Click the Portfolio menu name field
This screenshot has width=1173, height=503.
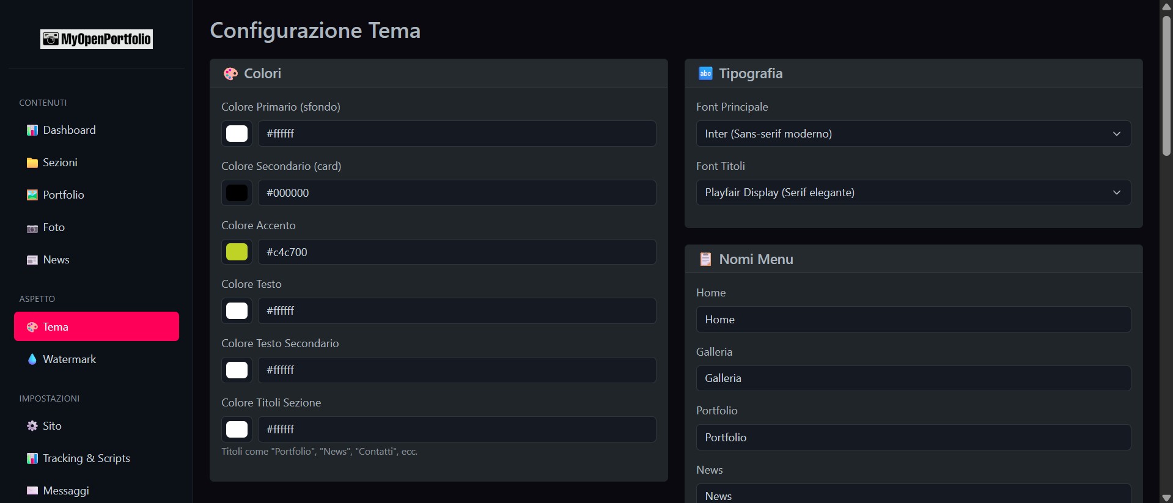pos(913,438)
